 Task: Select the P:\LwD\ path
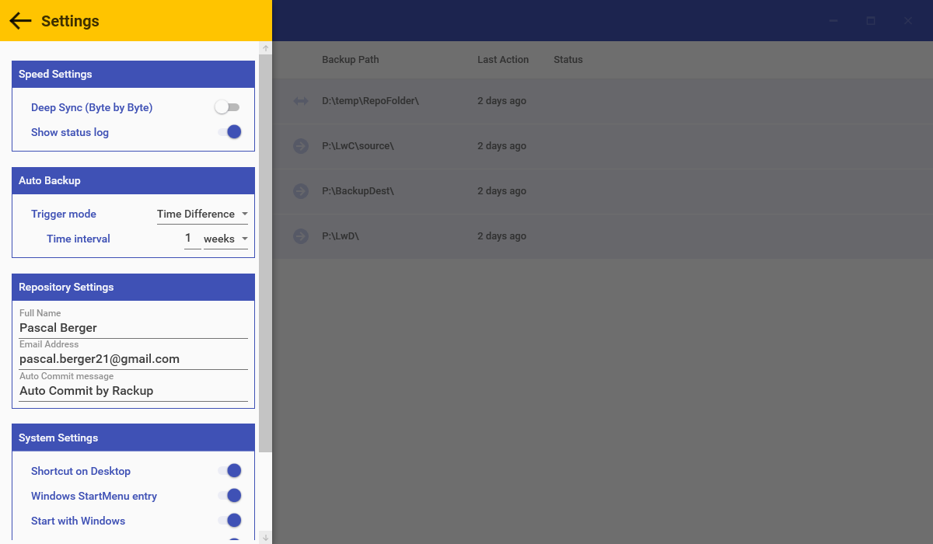pos(340,236)
